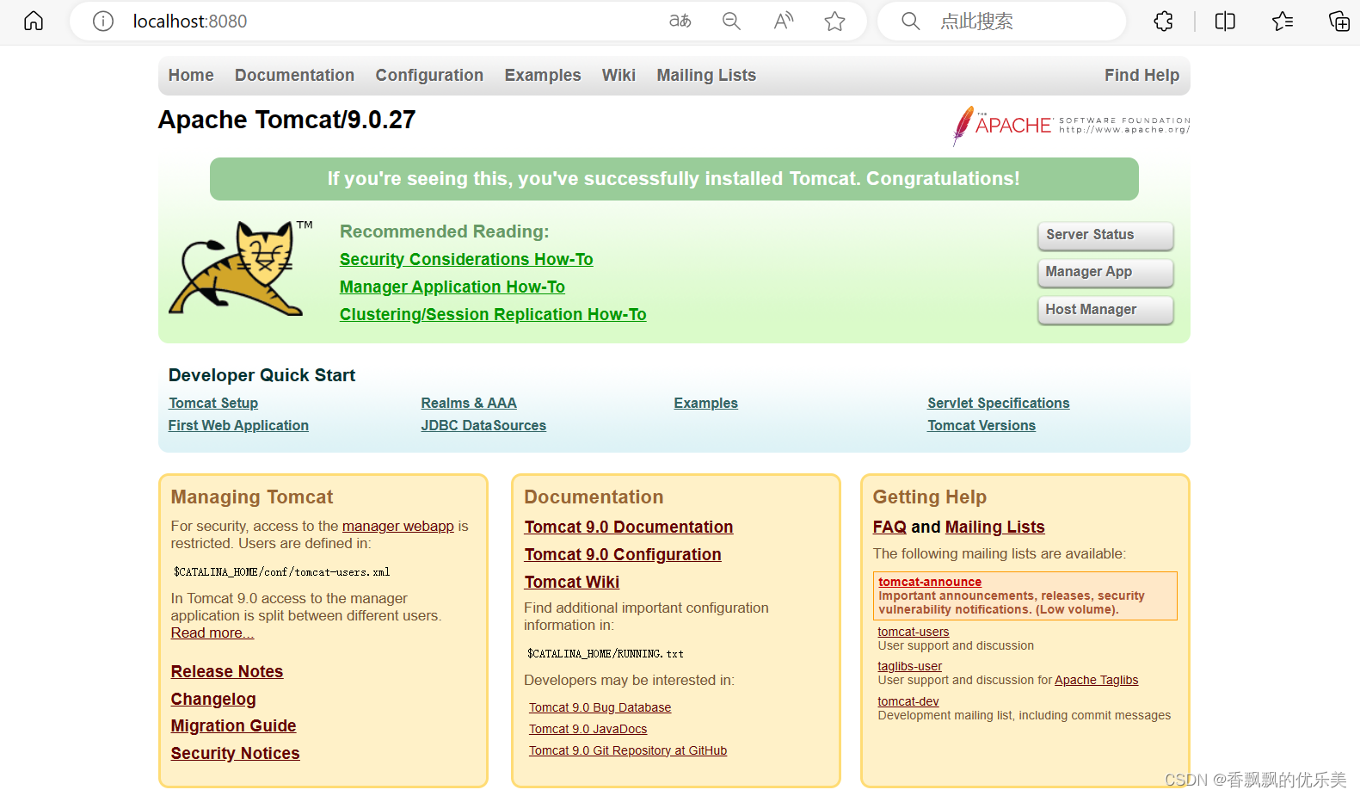The width and height of the screenshot is (1360, 796).
Task: Click the Read more... link
Action: [212, 632]
